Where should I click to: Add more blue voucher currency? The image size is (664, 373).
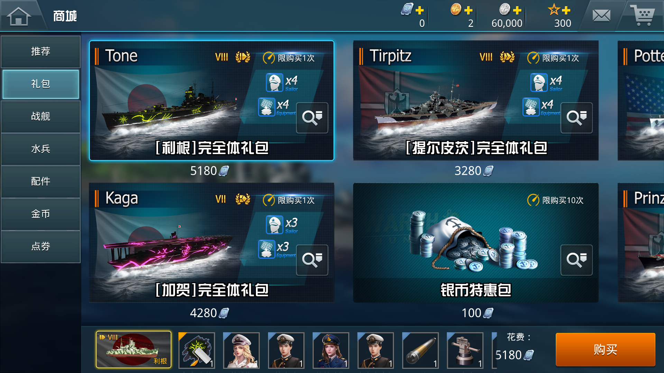pyautogui.click(x=419, y=10)
